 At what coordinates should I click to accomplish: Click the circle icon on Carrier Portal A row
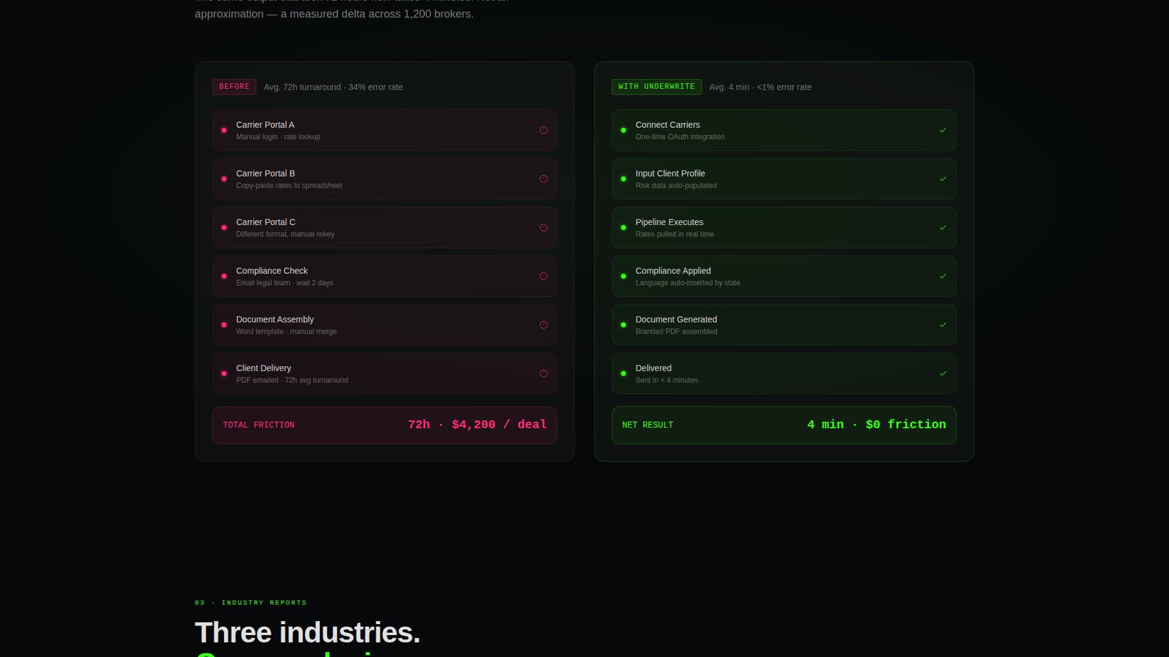click(544, 130)
